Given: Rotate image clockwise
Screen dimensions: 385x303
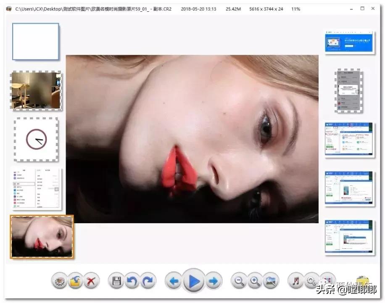Looking at the screenshot, I should (x=148, y=281).
